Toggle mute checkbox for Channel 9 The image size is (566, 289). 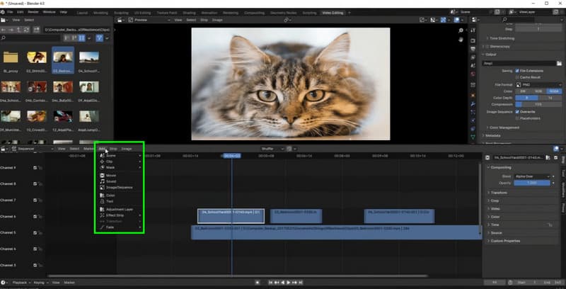(x=35, y=168)
